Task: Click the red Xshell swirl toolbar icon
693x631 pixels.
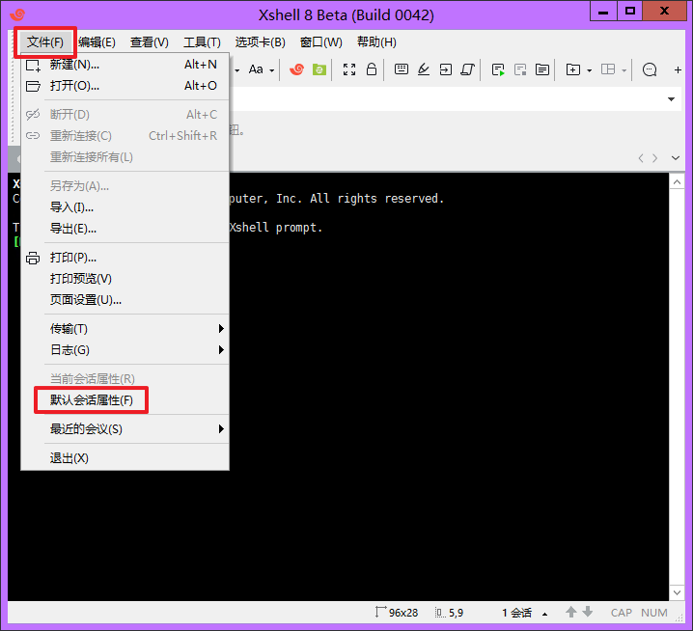Action: (296, 69)
